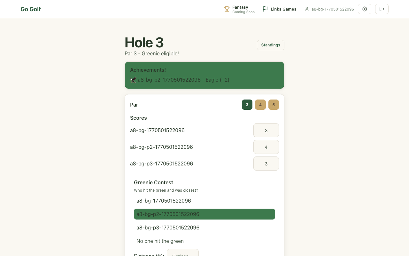This screenshot has width=409, height=256.
Task: Open the Standings view
Action: (x=271, y=45)
